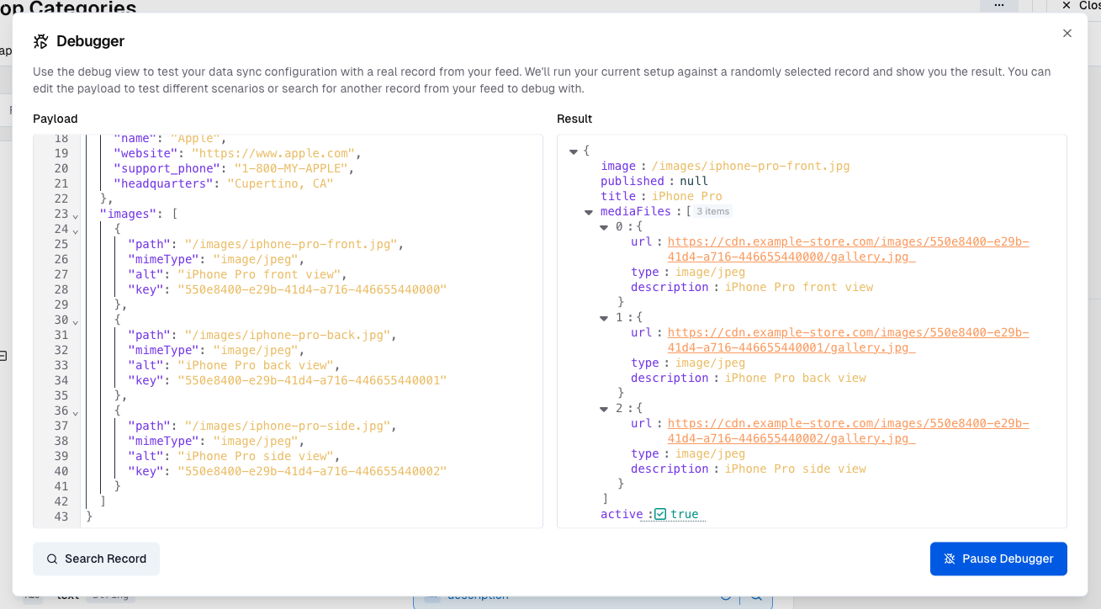Open the Search Record magnifier icon
The width and height of the screenshot is (1101, 609).
coord(51,559)
